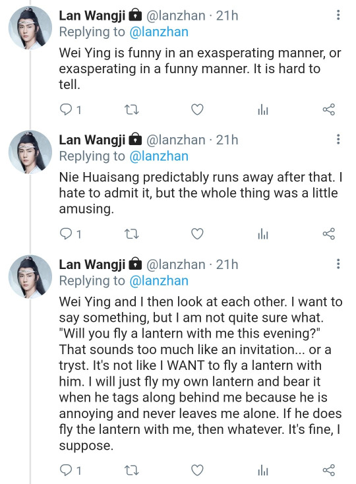The image size is (356, 484).
Task: View analytics for 'Wei Ying is funny' tweet
Action: pyautogui.click(x=263, y=110)
